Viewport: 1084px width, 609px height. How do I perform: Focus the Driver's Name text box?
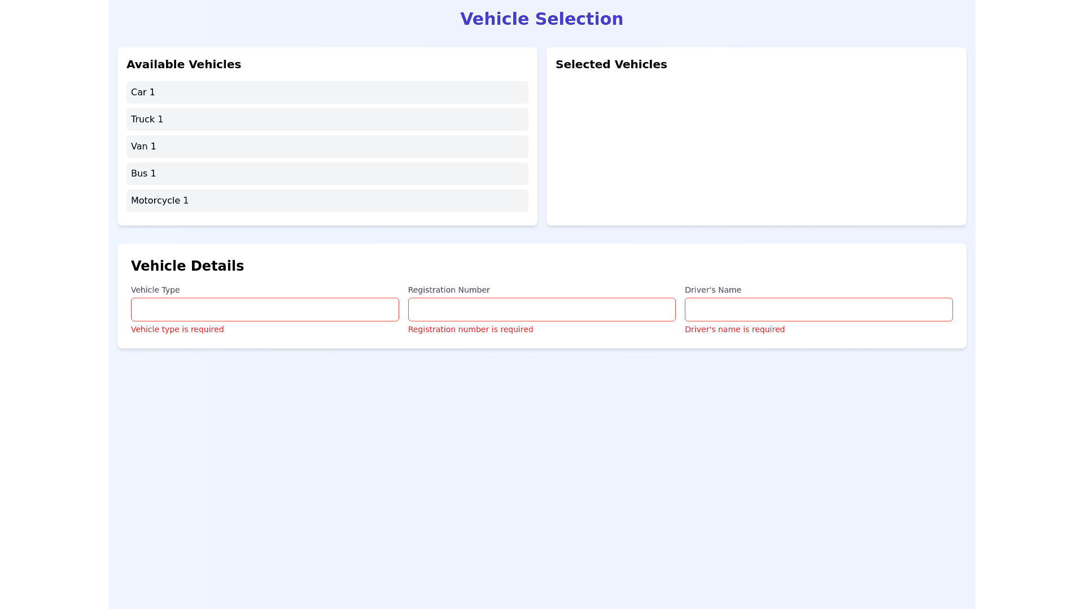click(818, 310)
